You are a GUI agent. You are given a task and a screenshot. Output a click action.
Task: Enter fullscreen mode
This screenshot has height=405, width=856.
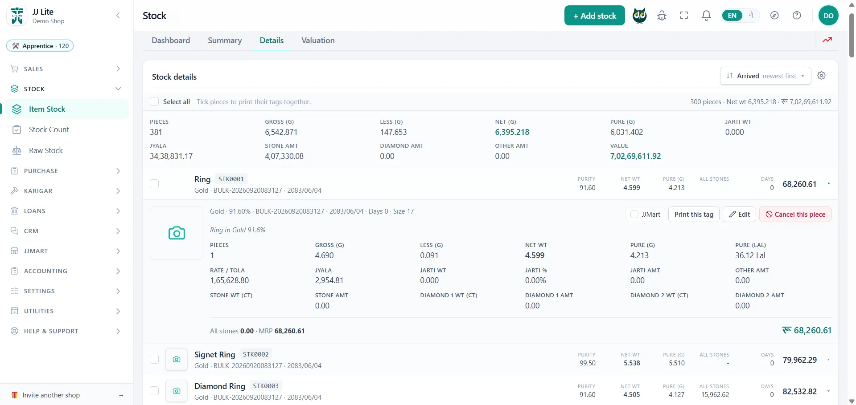pyautogui.click(x=684, y=16)
